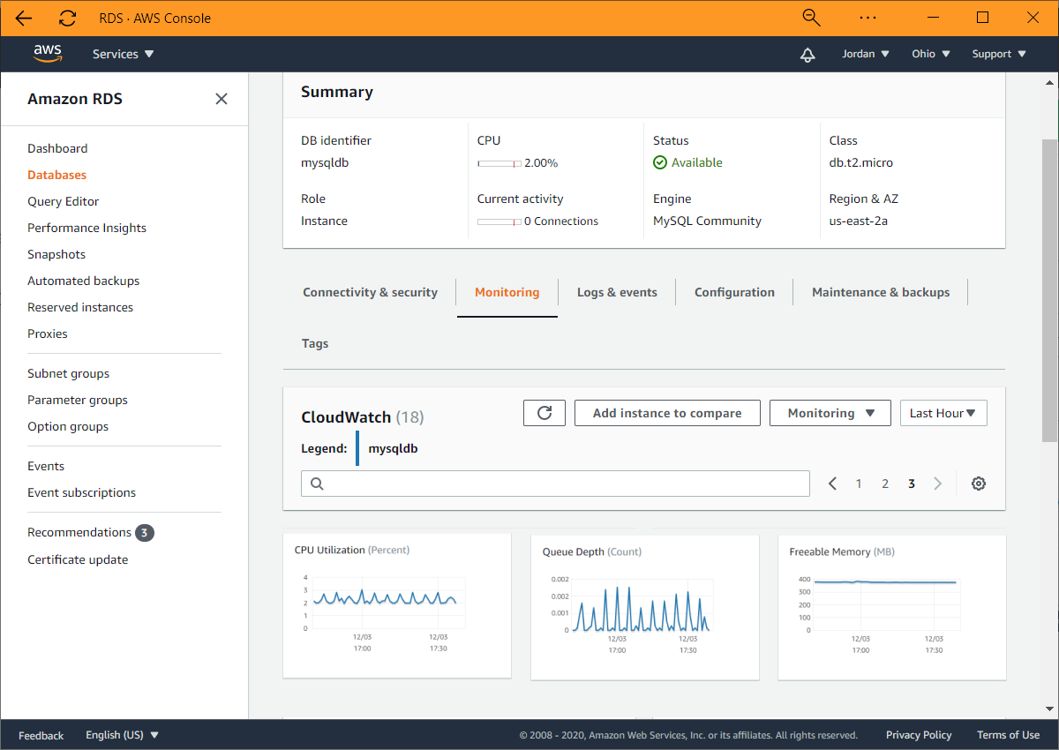1059x750 pixels.
Task: Click the search magnifier in metrics filter
Action: (318, 484)
